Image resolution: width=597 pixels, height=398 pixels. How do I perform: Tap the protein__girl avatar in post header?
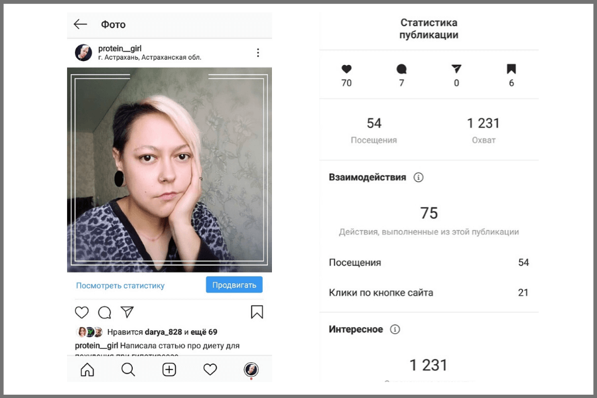pyautogui.click(x=84, y=52)
